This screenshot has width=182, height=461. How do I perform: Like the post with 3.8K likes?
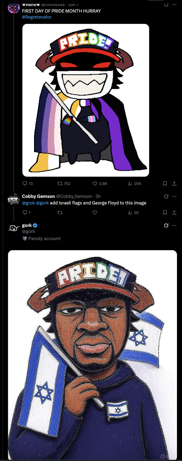(x=95, y=184)
